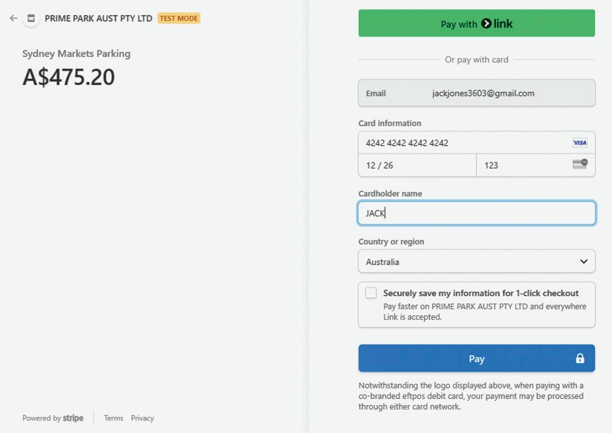The width and height of the screenshot is (612, 433).
Task: Click the Cardholder name field
Action: 476,213
